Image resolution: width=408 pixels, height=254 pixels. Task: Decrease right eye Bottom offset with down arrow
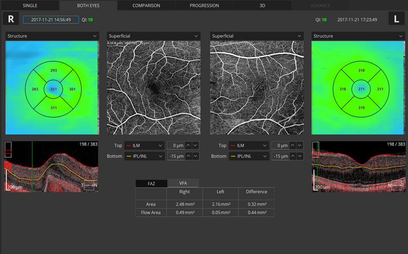pos(195,156)
